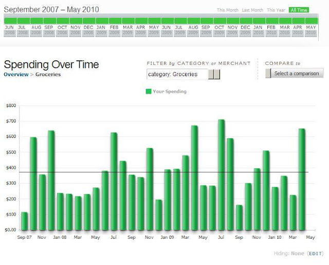The width and height of the screenshot is (329, 265).
Task: Select the All Time range
Action: 299,10
